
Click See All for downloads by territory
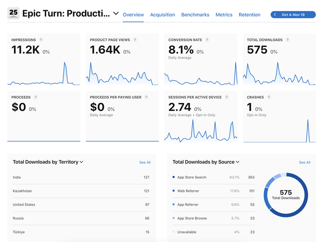click(x=145, y=162)
